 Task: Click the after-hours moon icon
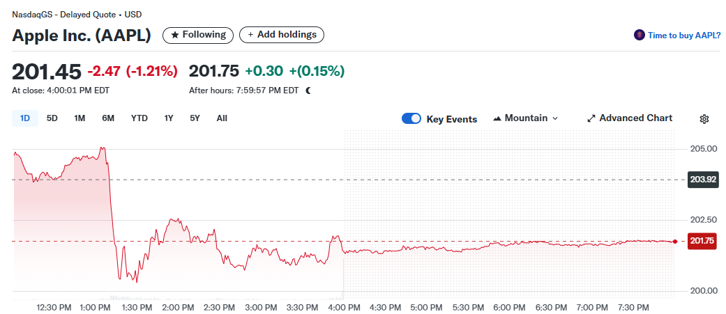308,91
